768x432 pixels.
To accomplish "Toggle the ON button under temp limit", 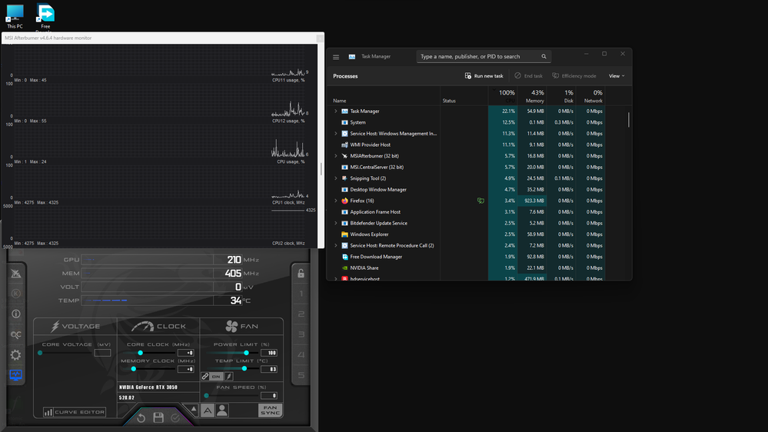I will point(216,376).
